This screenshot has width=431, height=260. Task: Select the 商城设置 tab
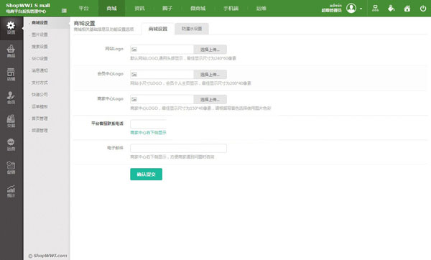point(158,29)
